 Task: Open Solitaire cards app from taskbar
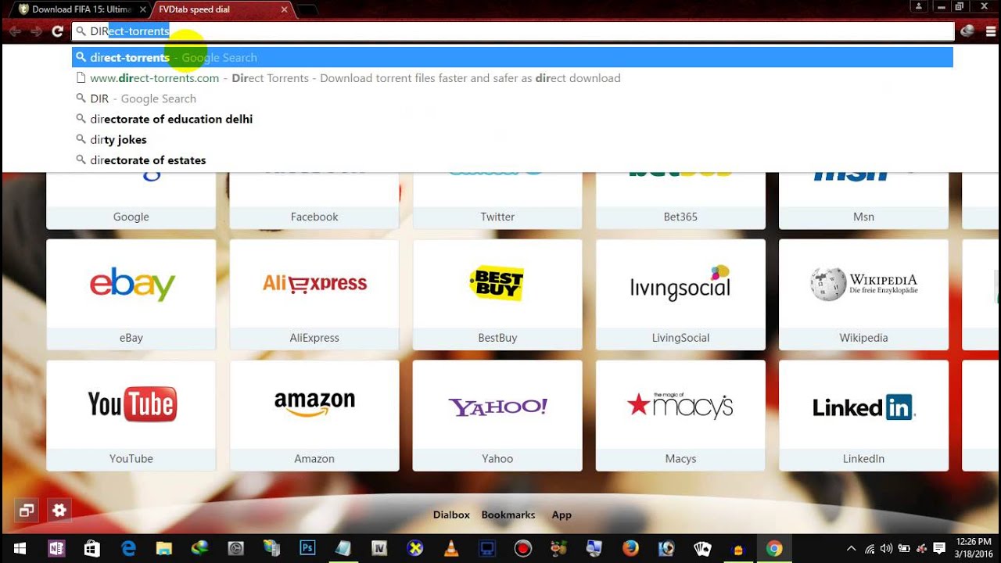[x=702, y=548]
